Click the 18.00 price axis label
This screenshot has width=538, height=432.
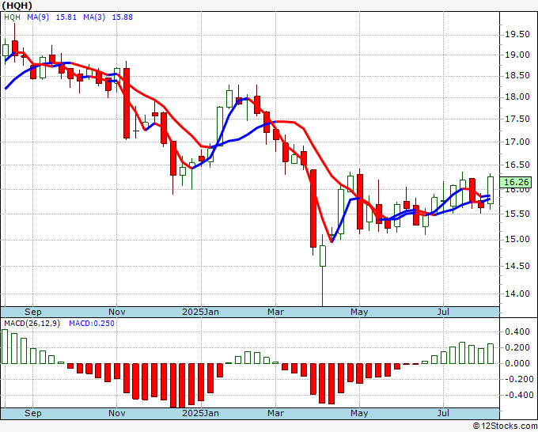517,97
